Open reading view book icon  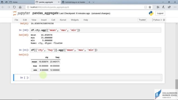(x=145, y=7)
